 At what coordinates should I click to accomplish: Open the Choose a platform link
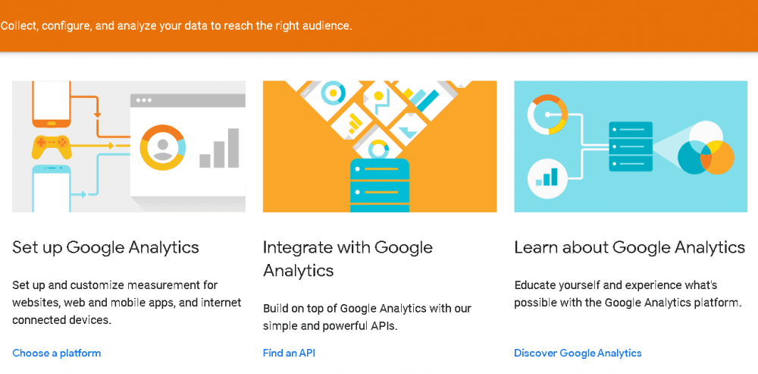pyautogui.click(x=57, y=353)
